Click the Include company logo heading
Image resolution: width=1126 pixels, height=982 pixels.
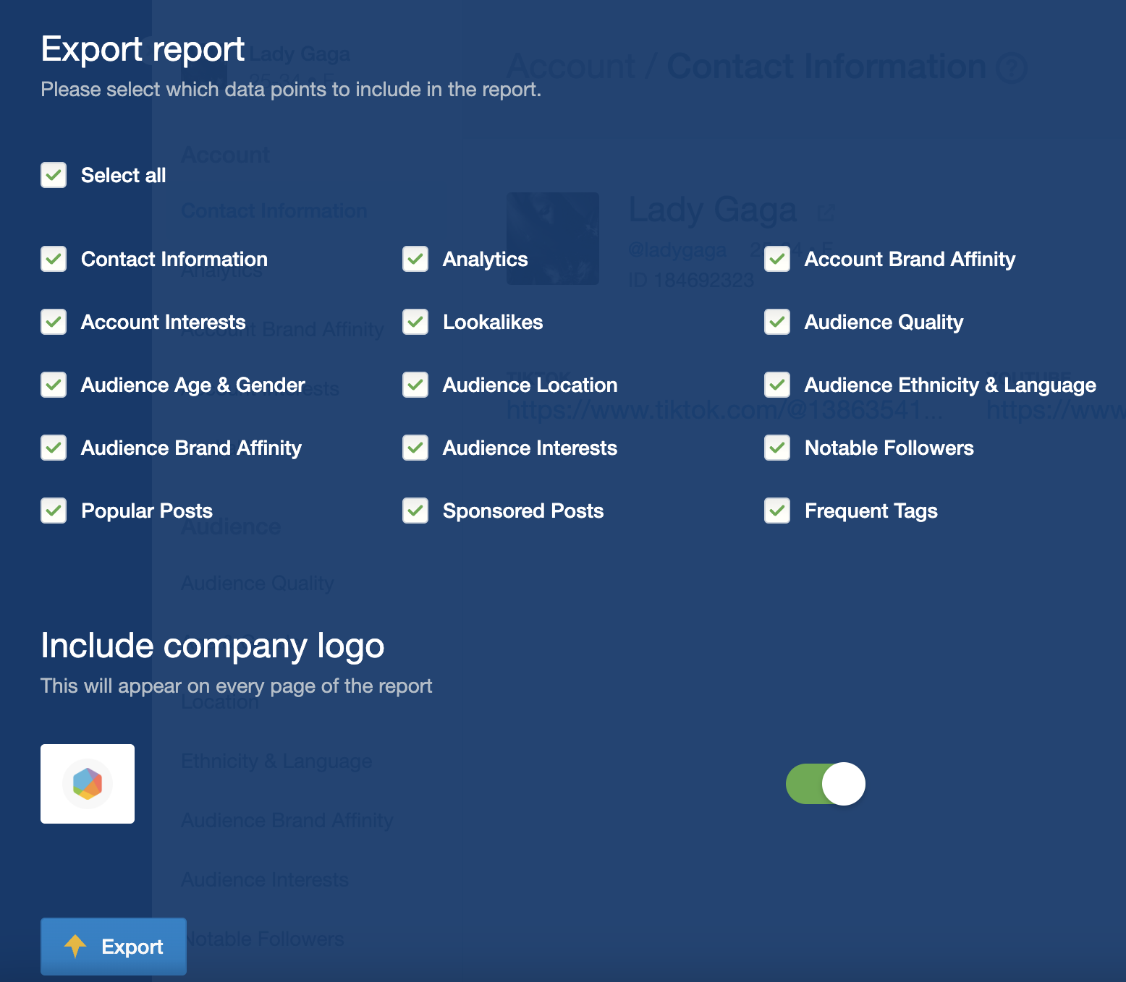coord(213,646)
